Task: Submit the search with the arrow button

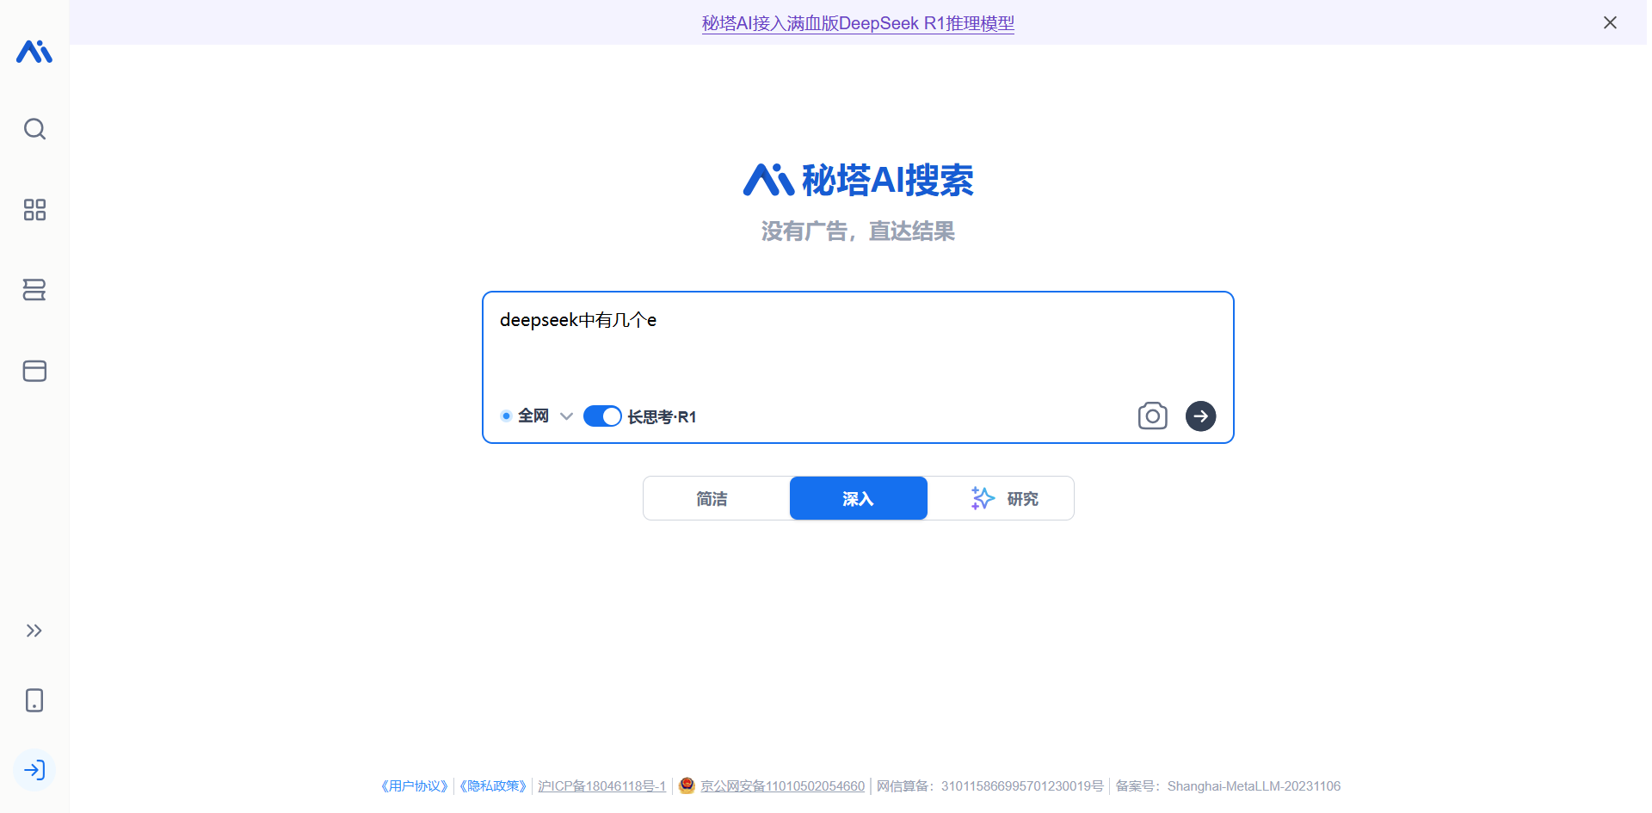Action: pos(1200,416)
